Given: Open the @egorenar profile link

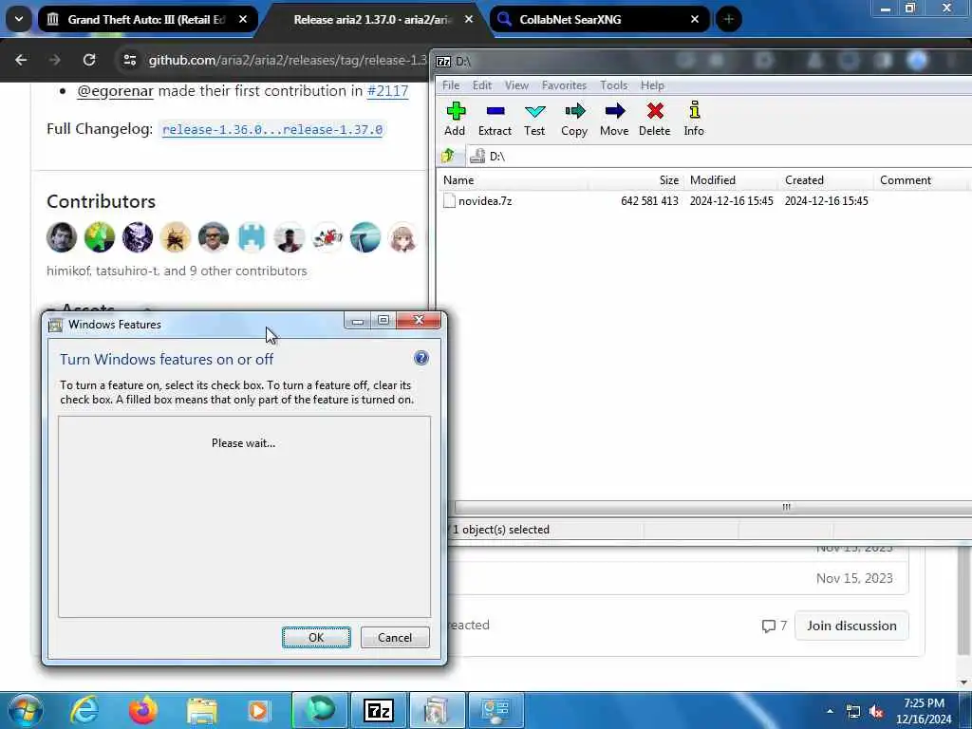Looking at the screenshot, I should click(115, 91).
